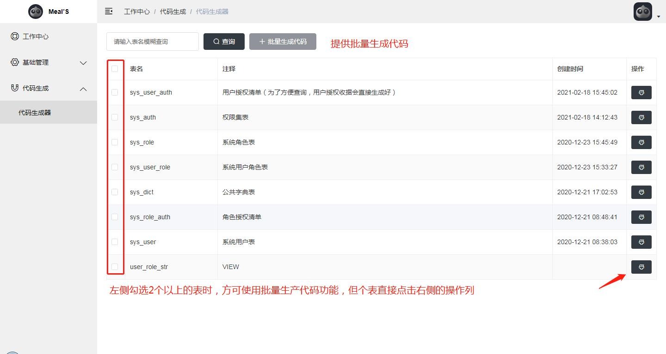The width and height of the screenshot is (666, 354).
Task: Click generate code icon for sys_user_auth
Action: click(641, 92)
